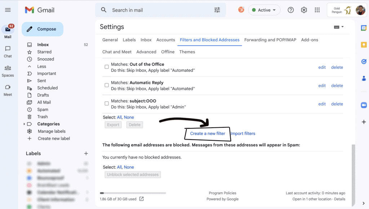369x209 pixels.
Task: Click the 'Create a new filter' link
Action: [208, 133]
